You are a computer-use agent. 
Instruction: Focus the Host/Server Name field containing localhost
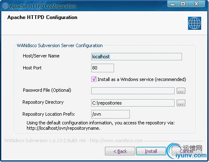pos(136,57)
